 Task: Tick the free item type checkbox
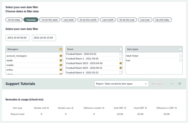coord(180,60)
